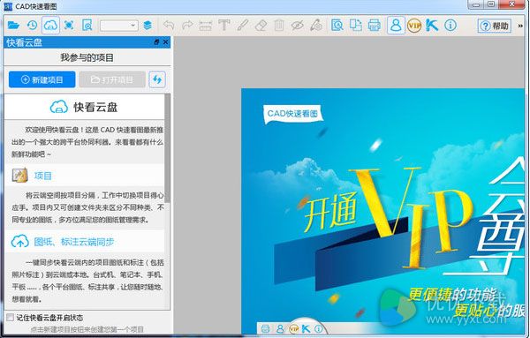This screenshot has width=530, height=338.
Task: Select the text annotation T tool
Action: [223, 26]
